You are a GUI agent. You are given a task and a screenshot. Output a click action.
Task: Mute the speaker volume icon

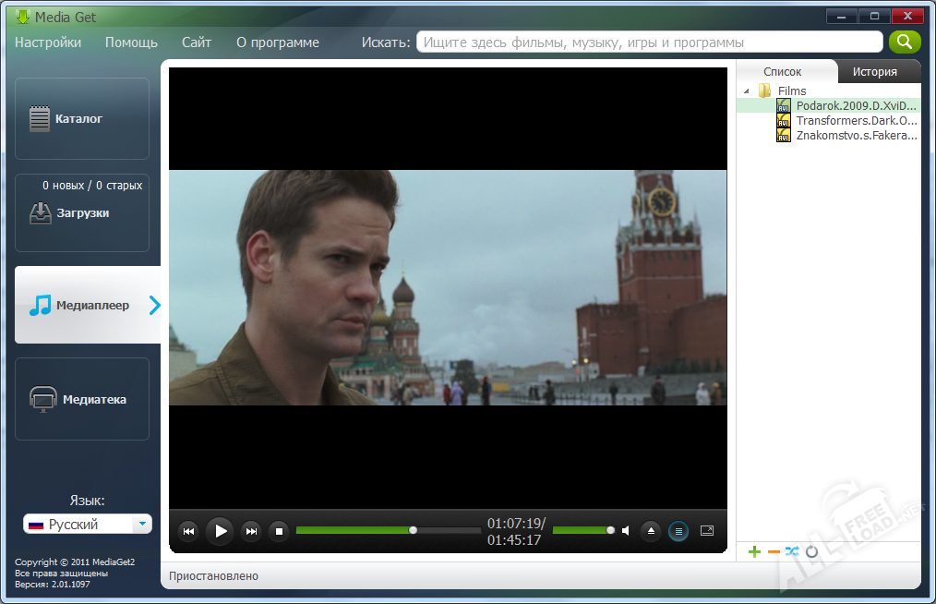(626, 531)
